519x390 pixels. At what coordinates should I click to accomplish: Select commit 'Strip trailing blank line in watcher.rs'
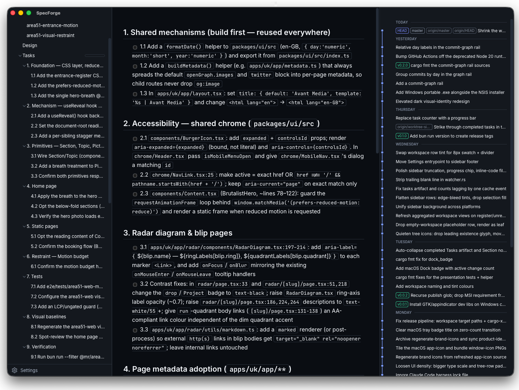430,179
